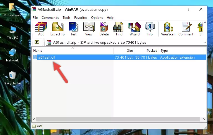
Task: Start the VirusScan tool
Action: click(168, 29)
